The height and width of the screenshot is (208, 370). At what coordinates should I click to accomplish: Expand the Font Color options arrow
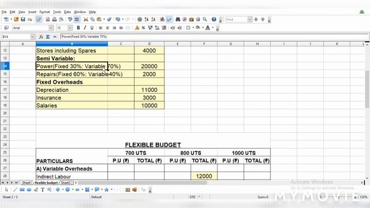(213, 28)
